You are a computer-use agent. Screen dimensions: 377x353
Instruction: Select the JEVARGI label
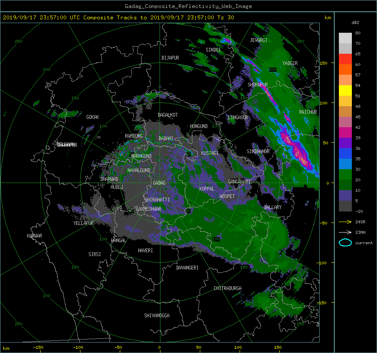pos(258,40)
